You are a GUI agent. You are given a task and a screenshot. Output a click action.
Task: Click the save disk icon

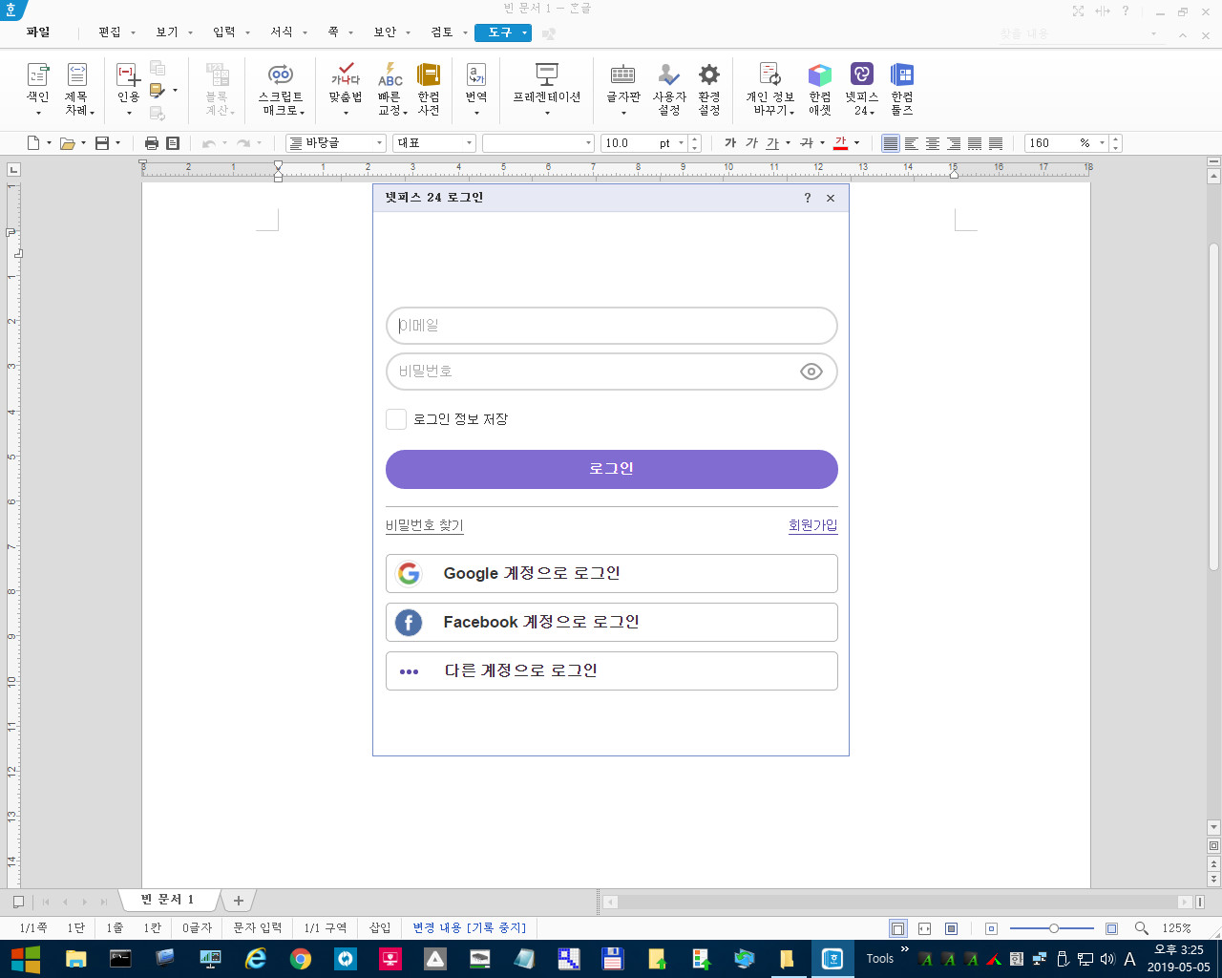[x=102, y=143]
